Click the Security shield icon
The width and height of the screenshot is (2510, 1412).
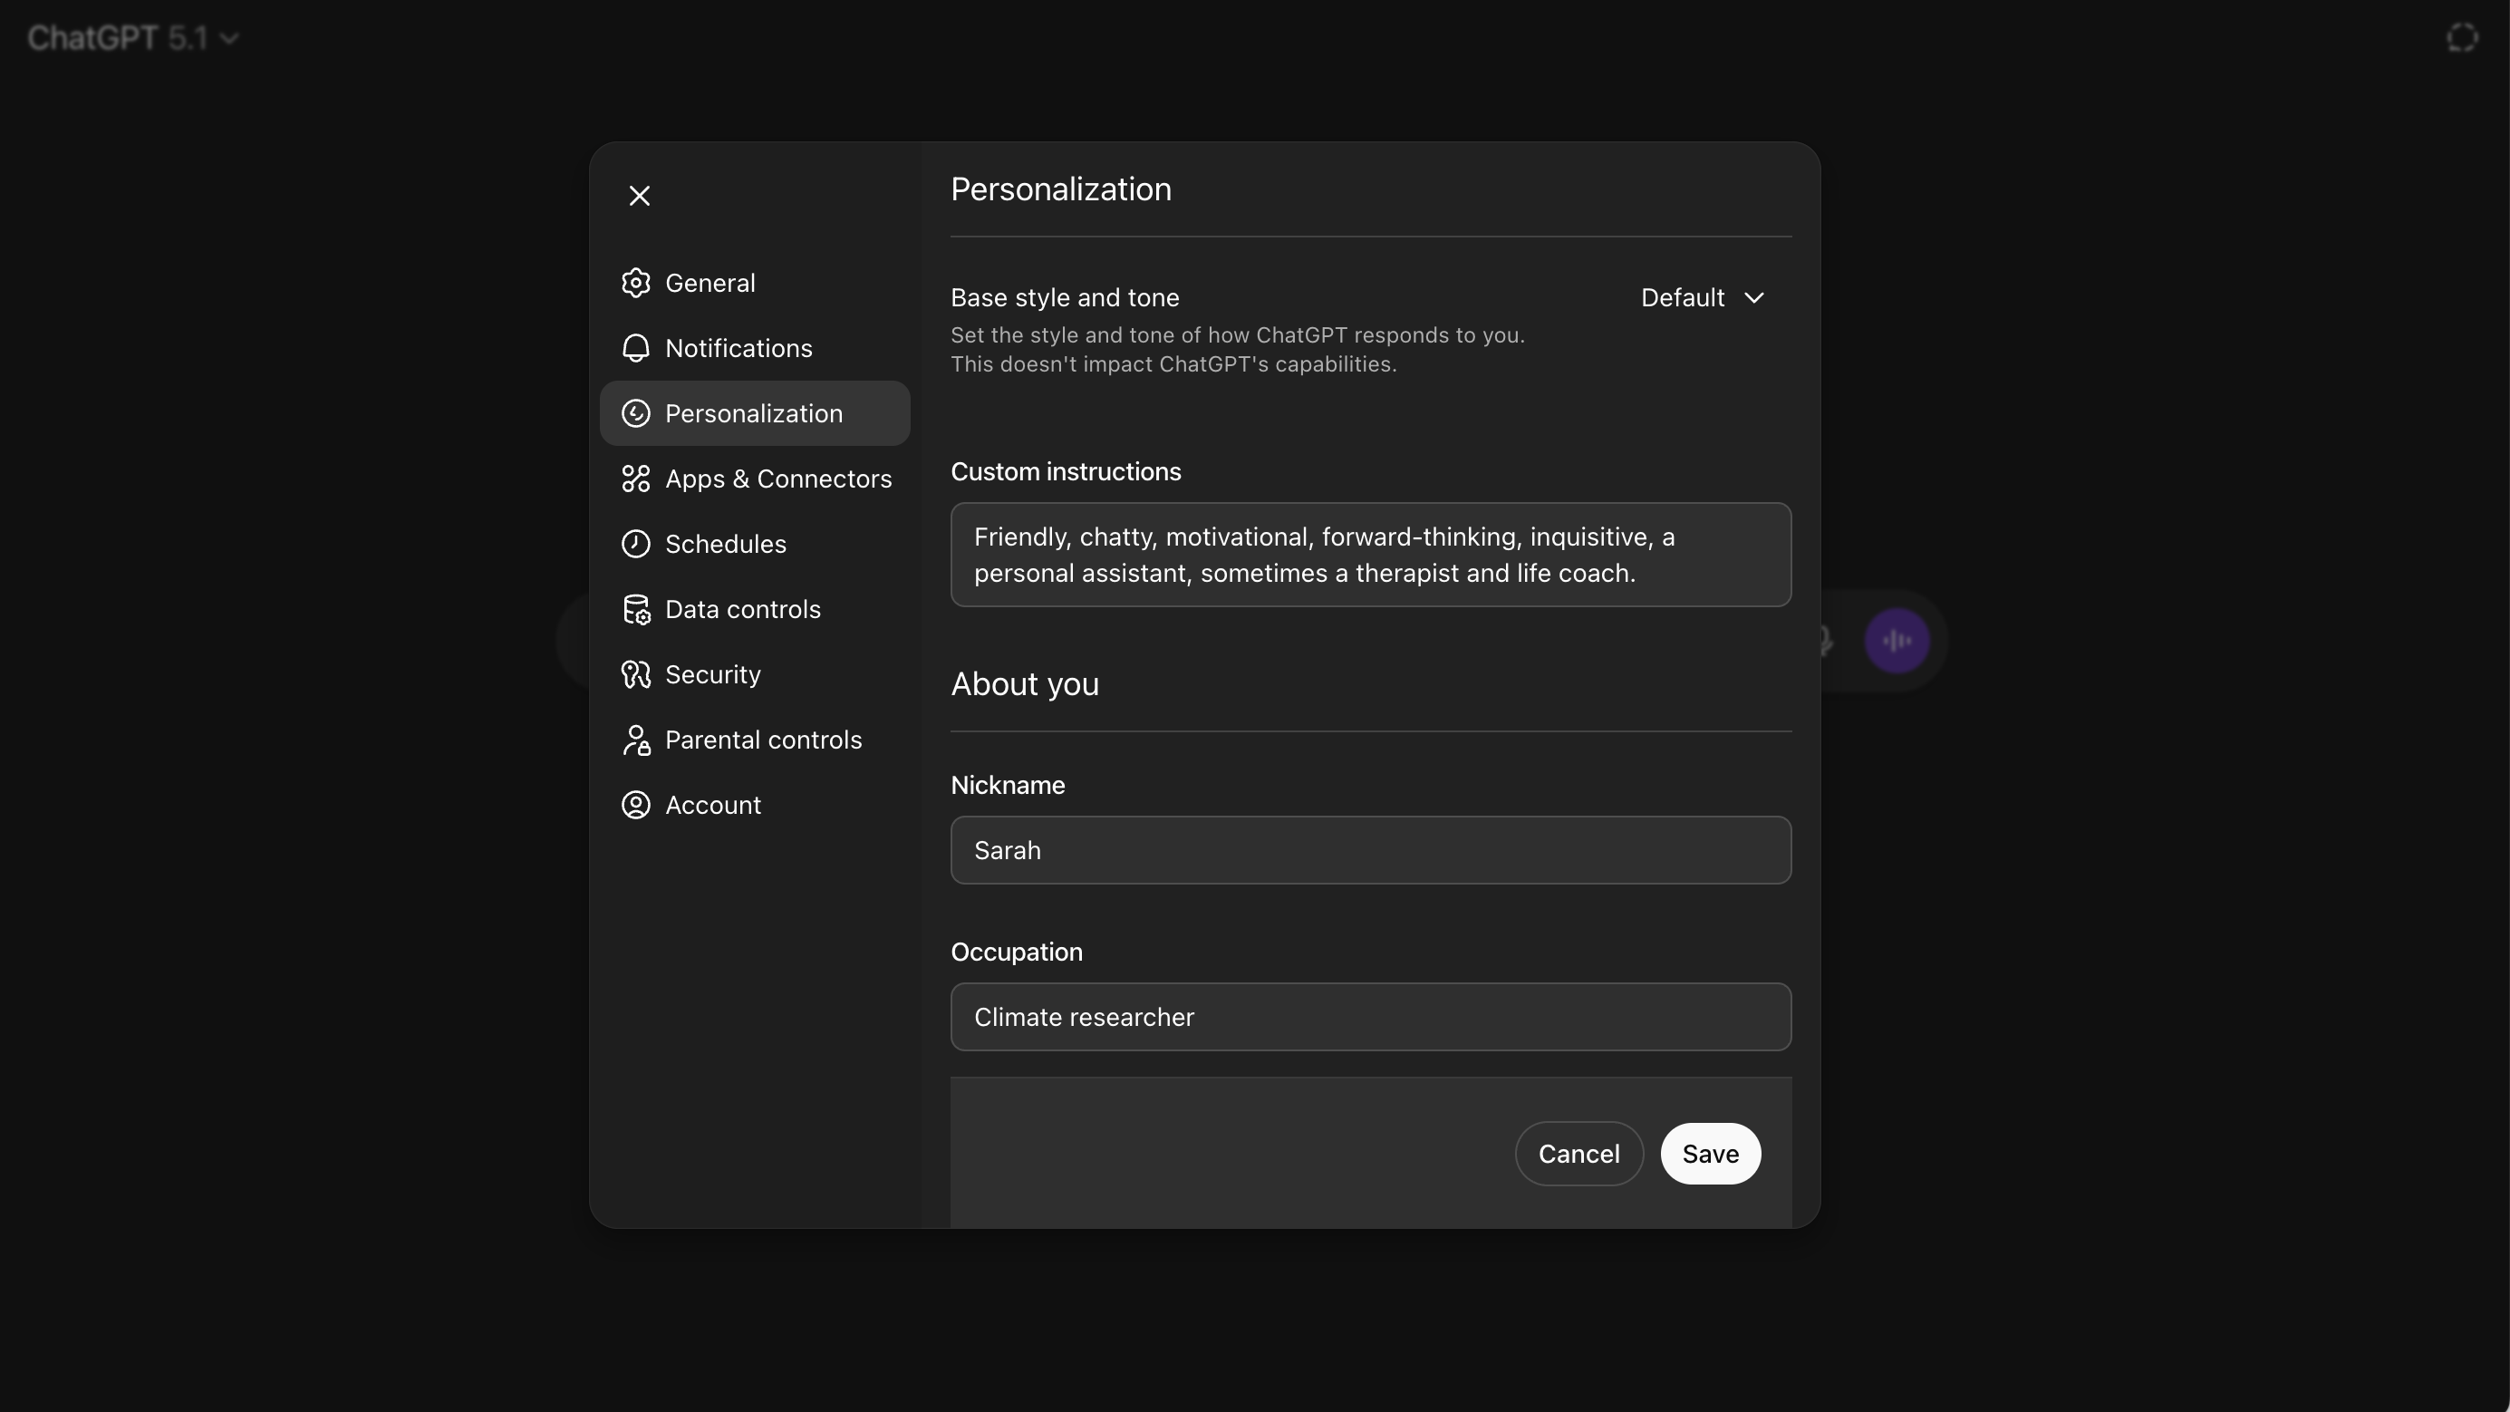pos(636,674)
